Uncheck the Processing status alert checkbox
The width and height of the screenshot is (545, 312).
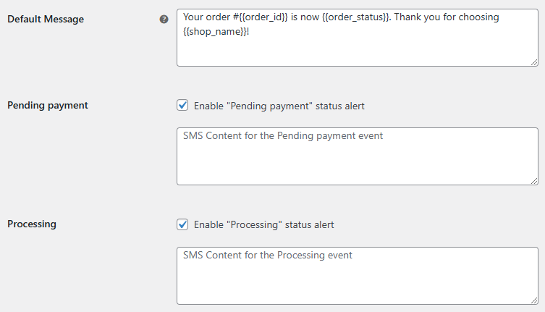(x=182, y=224)
